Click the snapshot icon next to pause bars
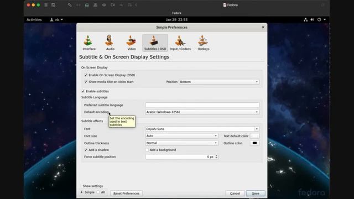 53,5
